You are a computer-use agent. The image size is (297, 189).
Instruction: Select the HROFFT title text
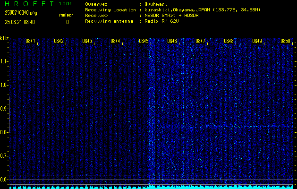[29, 4]
